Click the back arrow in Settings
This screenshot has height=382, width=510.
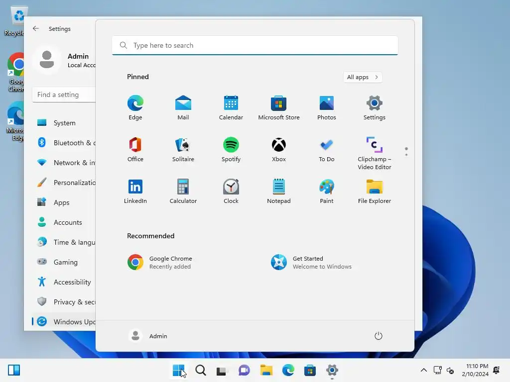click(x=36, y=28)
